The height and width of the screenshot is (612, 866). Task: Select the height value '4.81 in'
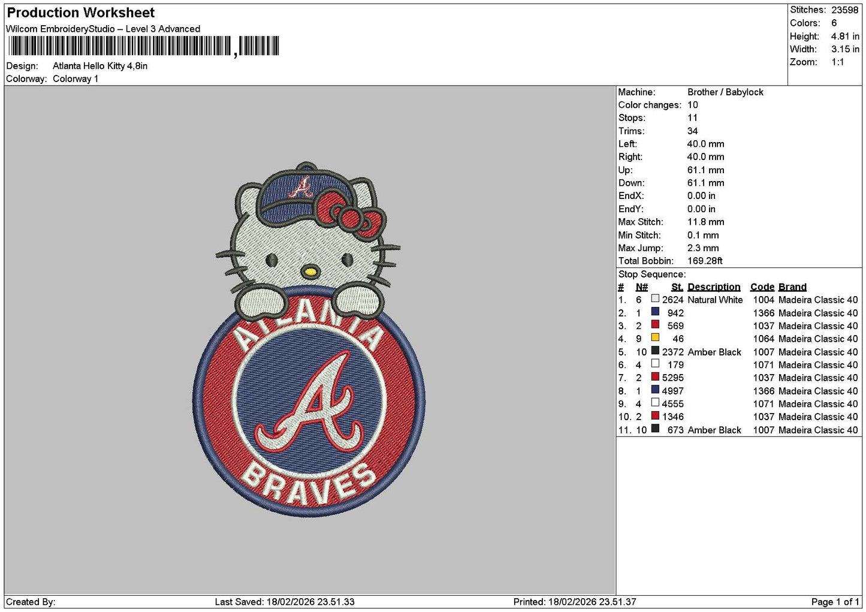[845, 36]
